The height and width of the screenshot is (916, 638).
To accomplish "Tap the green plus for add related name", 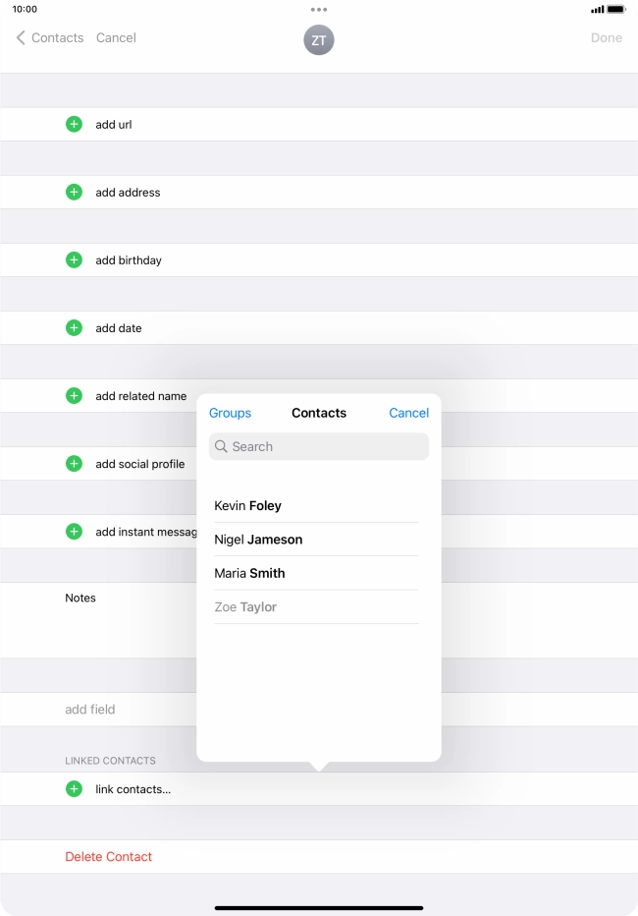I will (74, 396).
